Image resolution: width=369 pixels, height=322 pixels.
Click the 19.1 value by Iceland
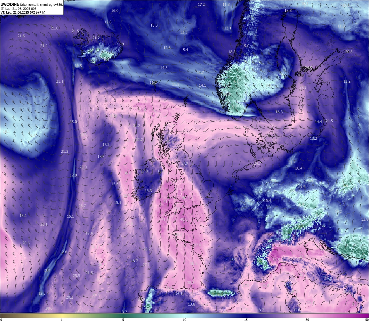[x=123, y=44]
